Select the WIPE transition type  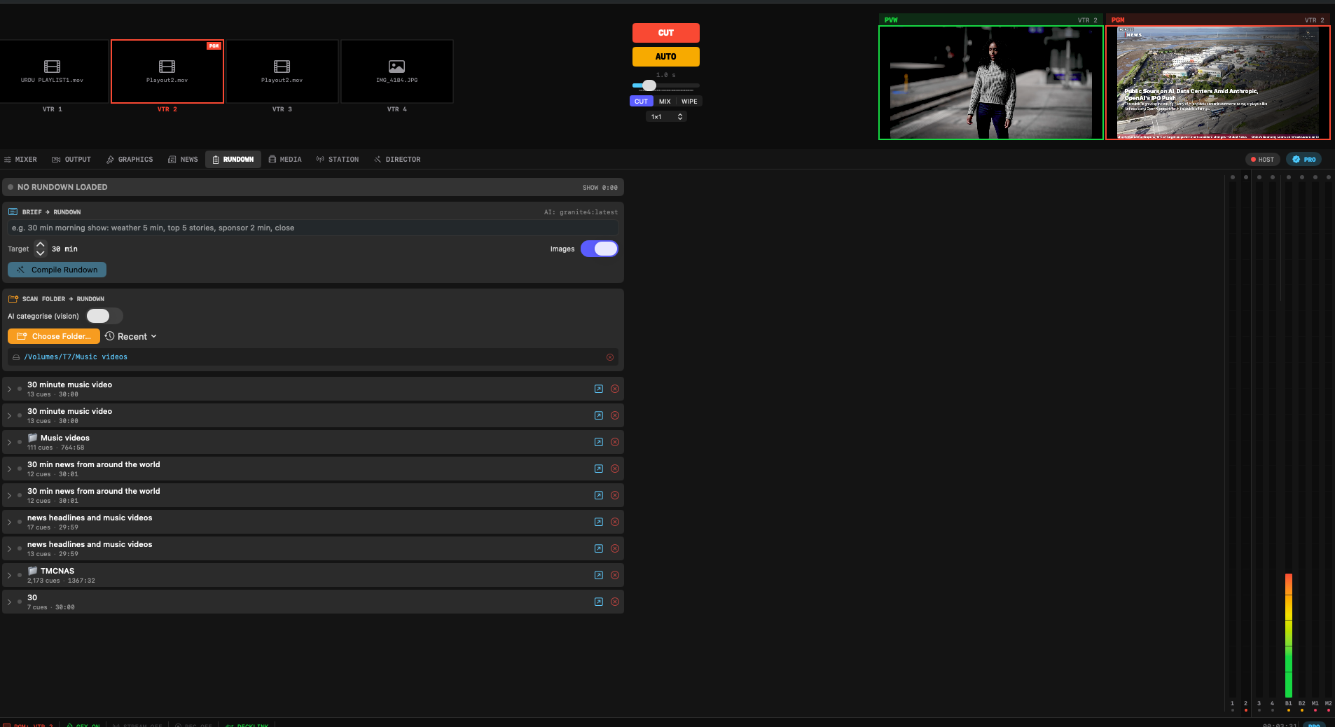(x=689, y=102)
